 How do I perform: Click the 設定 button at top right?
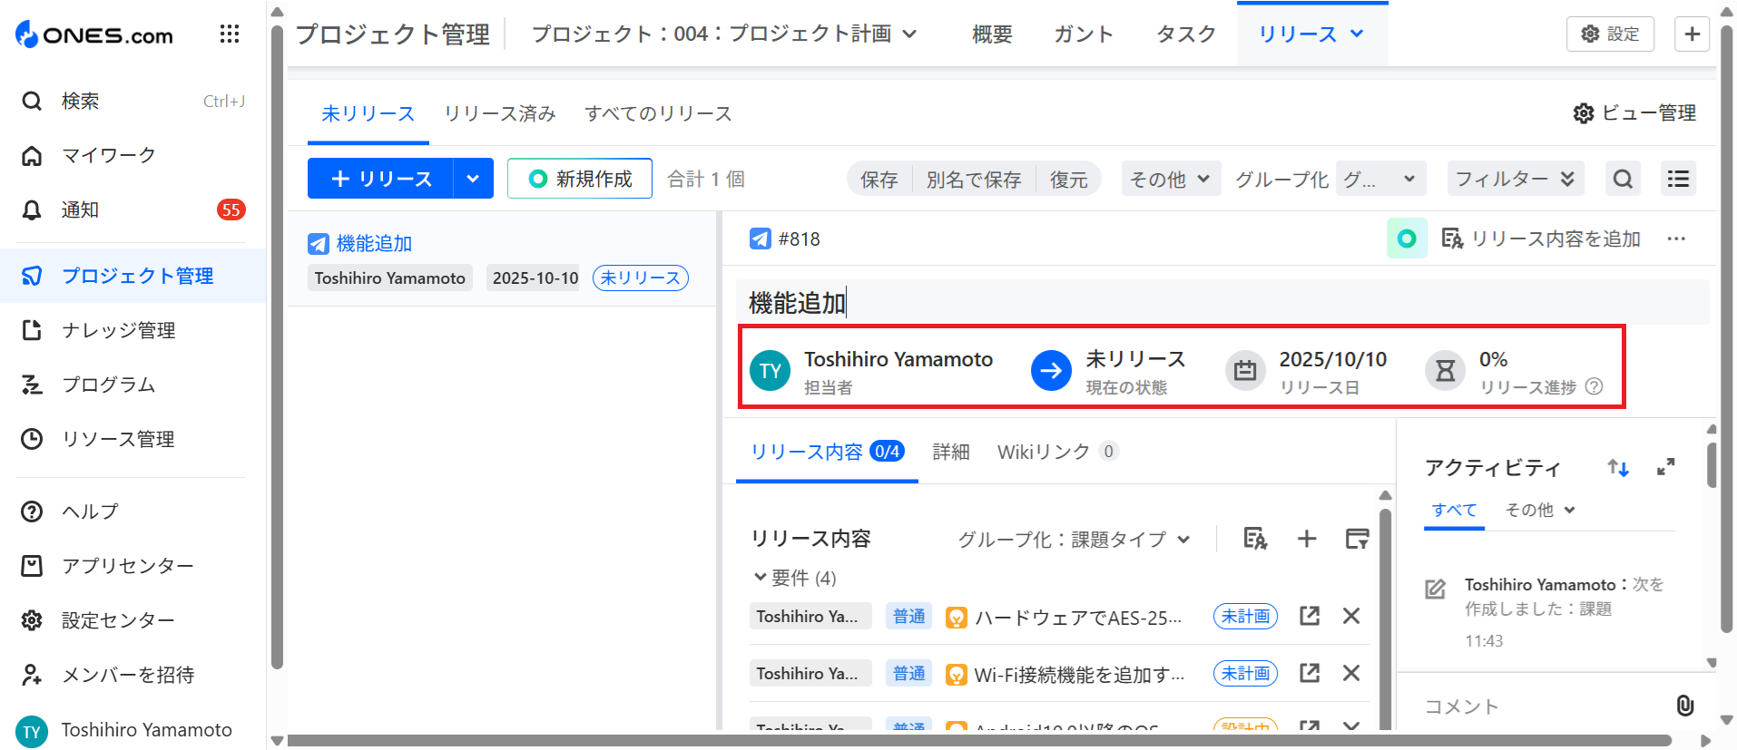[1610, 34]
